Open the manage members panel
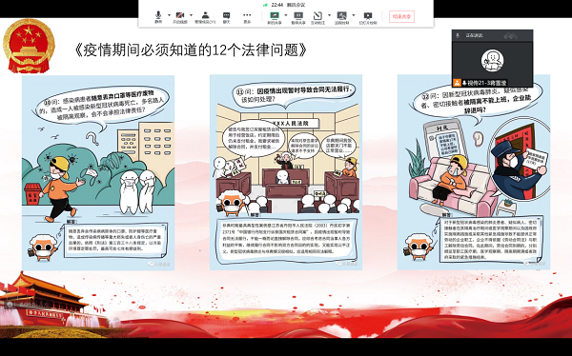The width and height of the screenshot is (572, 356). tap(205, 17)
